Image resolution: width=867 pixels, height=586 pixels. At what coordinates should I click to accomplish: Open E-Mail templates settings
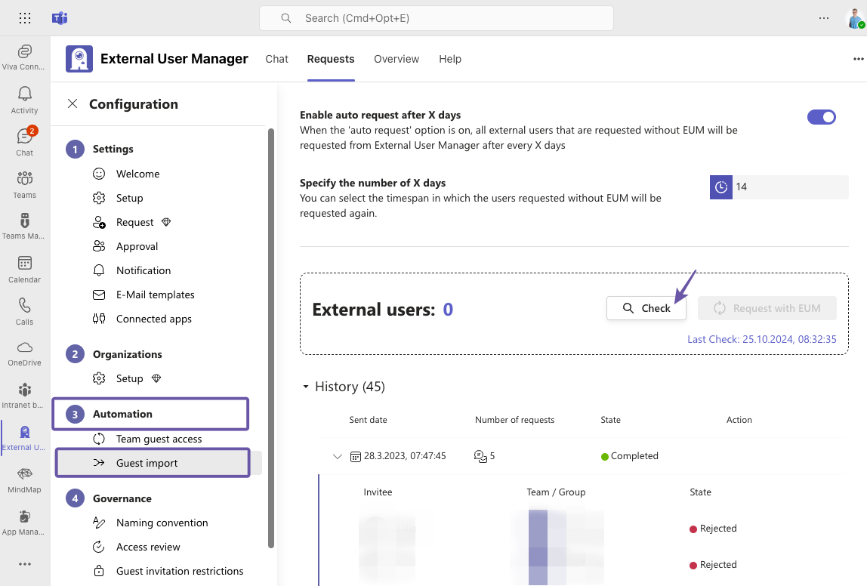[156, 295]
